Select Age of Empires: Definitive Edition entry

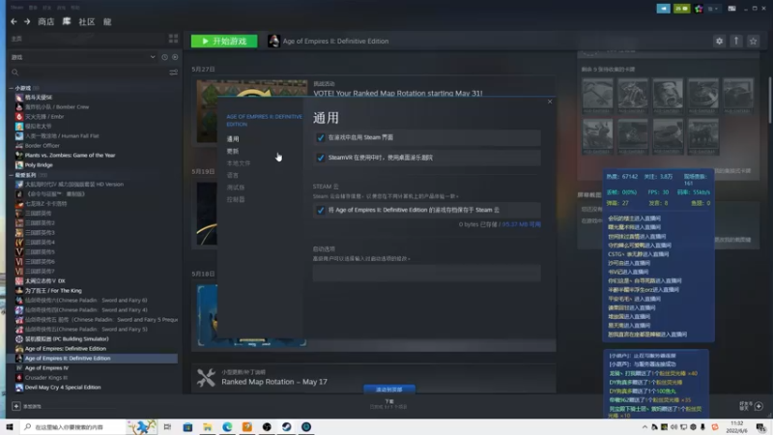[x=65, y=349]
